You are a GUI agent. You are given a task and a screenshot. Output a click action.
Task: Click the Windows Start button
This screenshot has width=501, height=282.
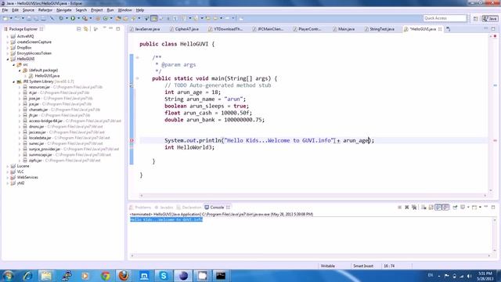pos(8,276)
